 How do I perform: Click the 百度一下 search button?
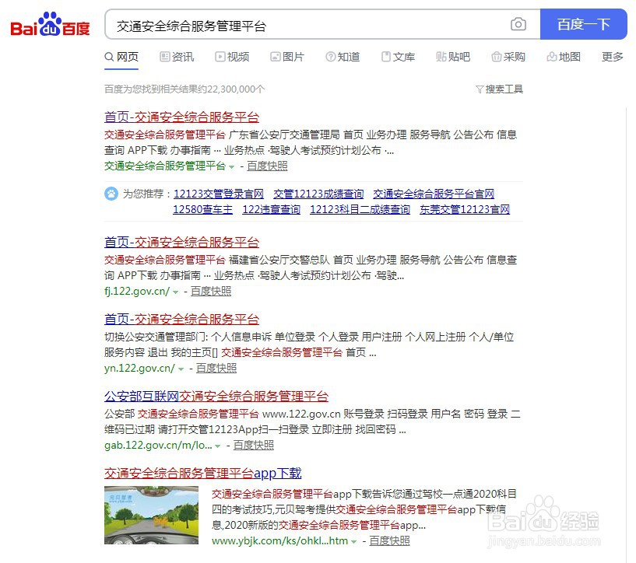[x=583, y=24]
